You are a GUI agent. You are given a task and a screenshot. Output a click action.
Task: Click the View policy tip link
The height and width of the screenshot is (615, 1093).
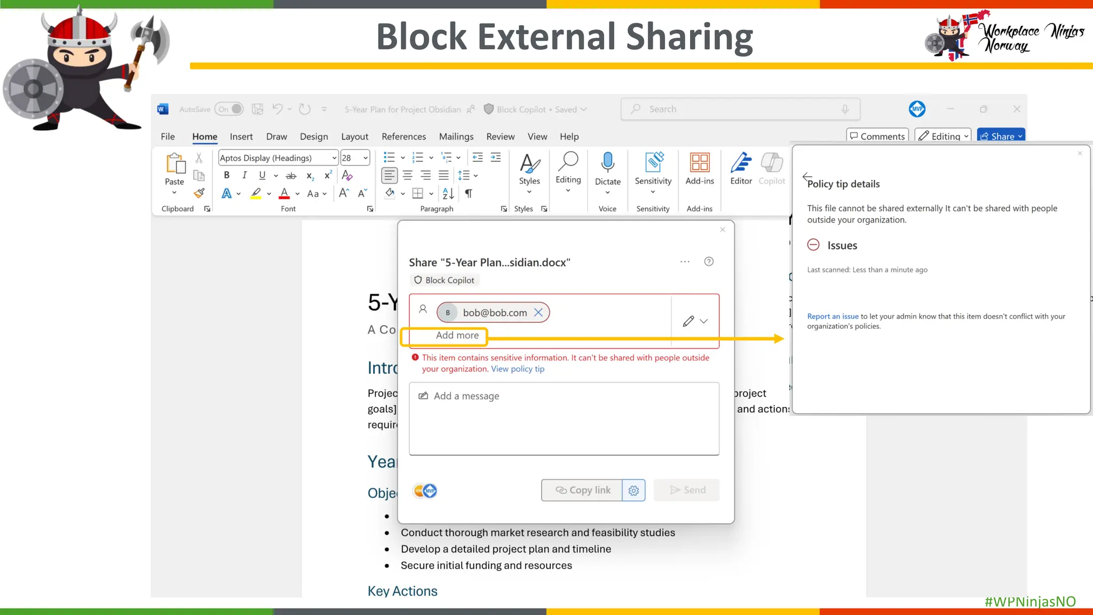point(518,369)
